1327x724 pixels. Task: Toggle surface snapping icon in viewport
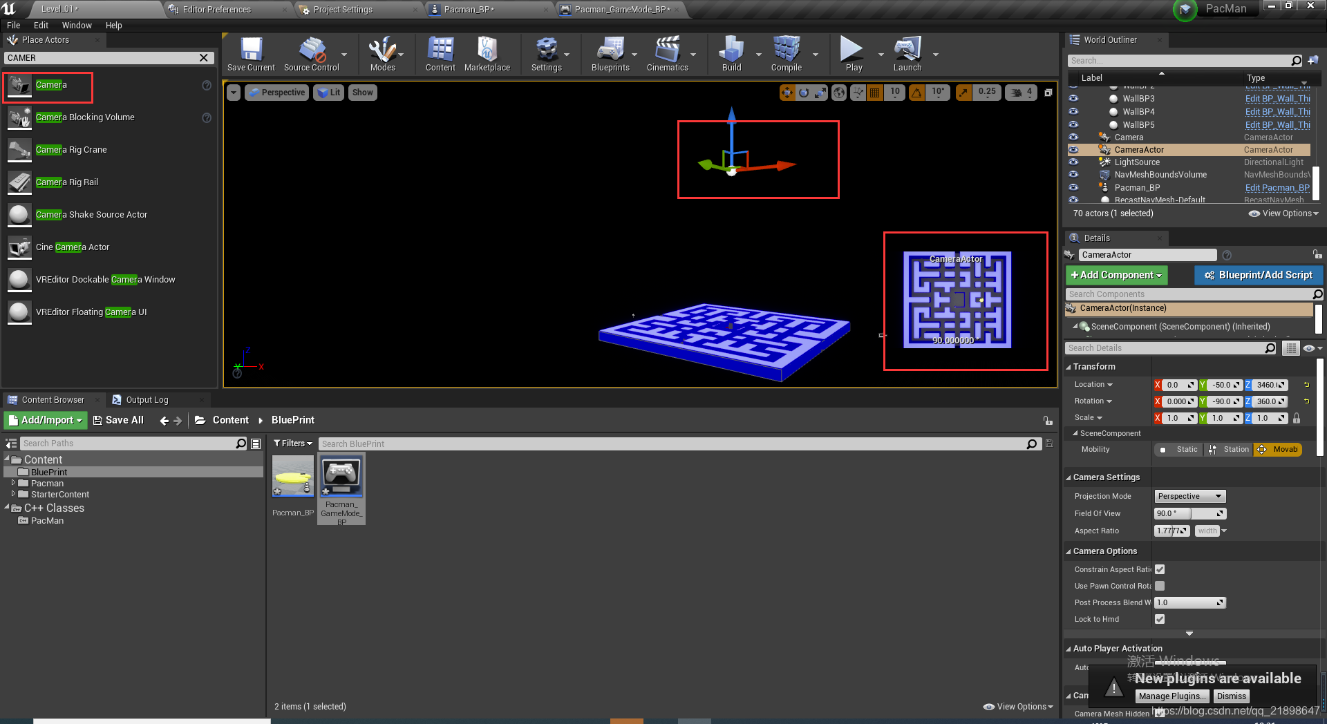coord(858,93)
